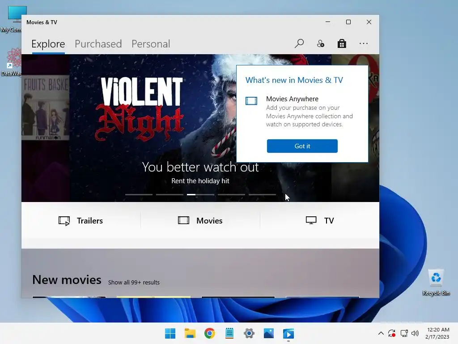458x344 pixels.
Task: Open the Trailers category
Action: click(x=81, y=220)
